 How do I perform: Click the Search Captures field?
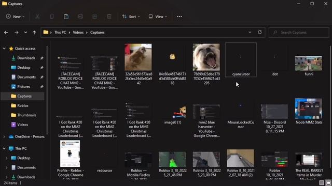(299, 33)
